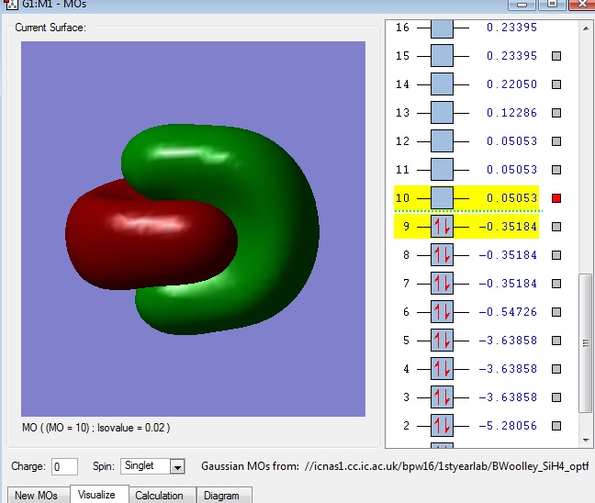
Task: Select the paired-electron box for orbital 6
Action: pos(442,312)
